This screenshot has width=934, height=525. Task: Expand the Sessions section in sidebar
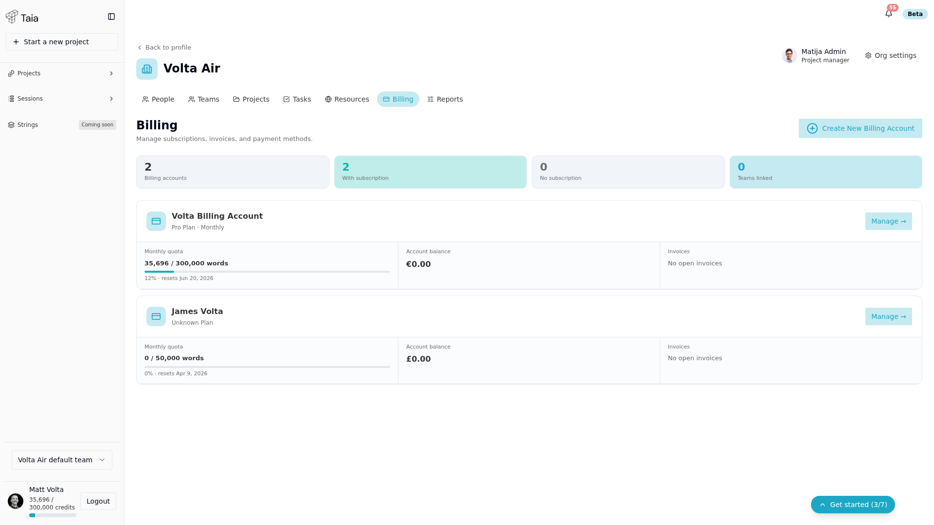click(62, 99)
